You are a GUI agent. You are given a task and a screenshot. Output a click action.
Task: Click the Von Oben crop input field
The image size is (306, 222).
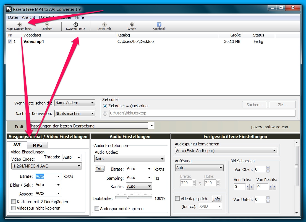coord(260,169)
